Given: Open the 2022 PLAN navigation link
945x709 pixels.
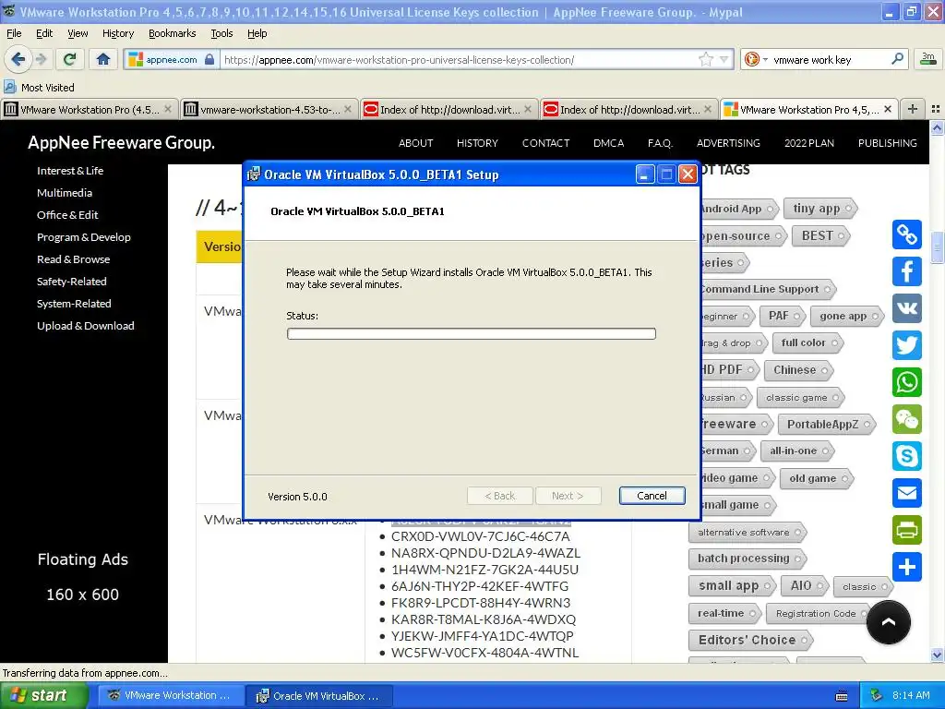Looking at the screenshot, I should 808,143.
